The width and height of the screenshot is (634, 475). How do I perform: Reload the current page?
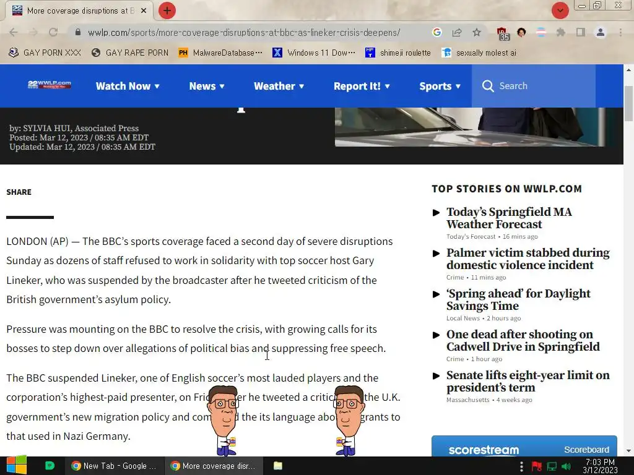53,32
